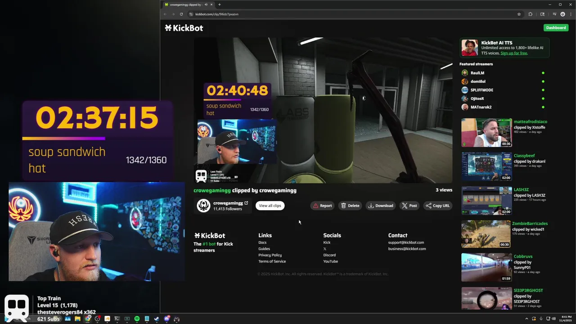
Task: Reload the page with the refresh icon
Action: coord(181,14)
